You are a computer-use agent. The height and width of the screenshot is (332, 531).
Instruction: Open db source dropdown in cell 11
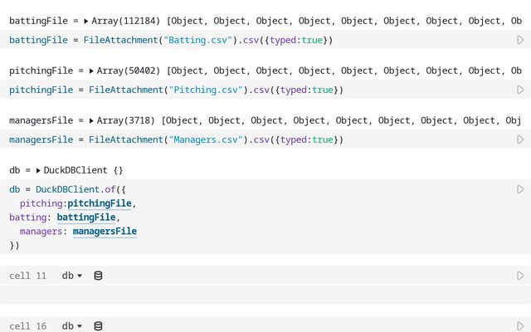(72, 276)
